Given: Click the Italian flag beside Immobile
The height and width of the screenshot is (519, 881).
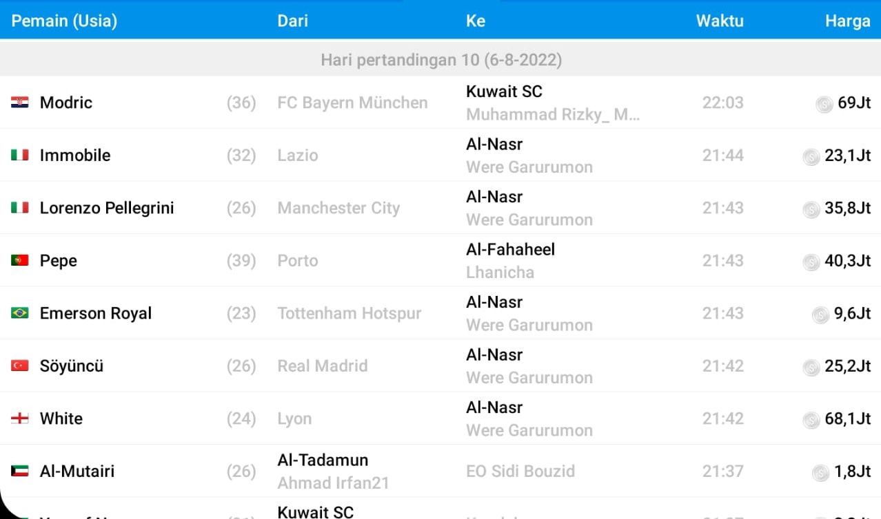Looking at the screenshot, I should (19, 156).
